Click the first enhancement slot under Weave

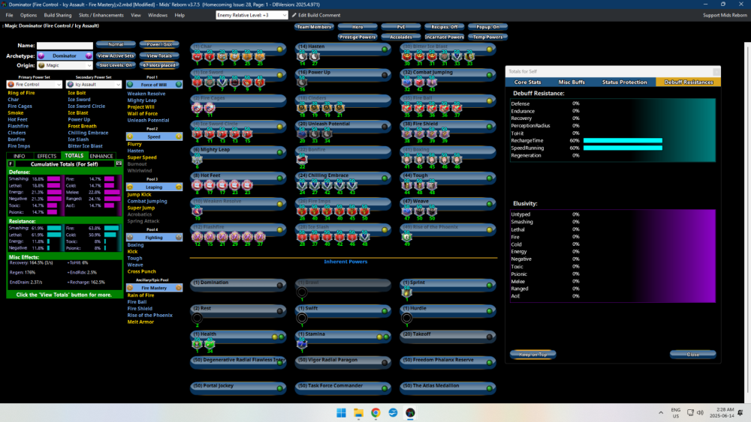pos(406,211)
